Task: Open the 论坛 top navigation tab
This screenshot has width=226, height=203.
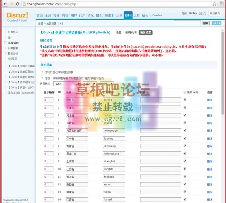Action: click(90, 15)
